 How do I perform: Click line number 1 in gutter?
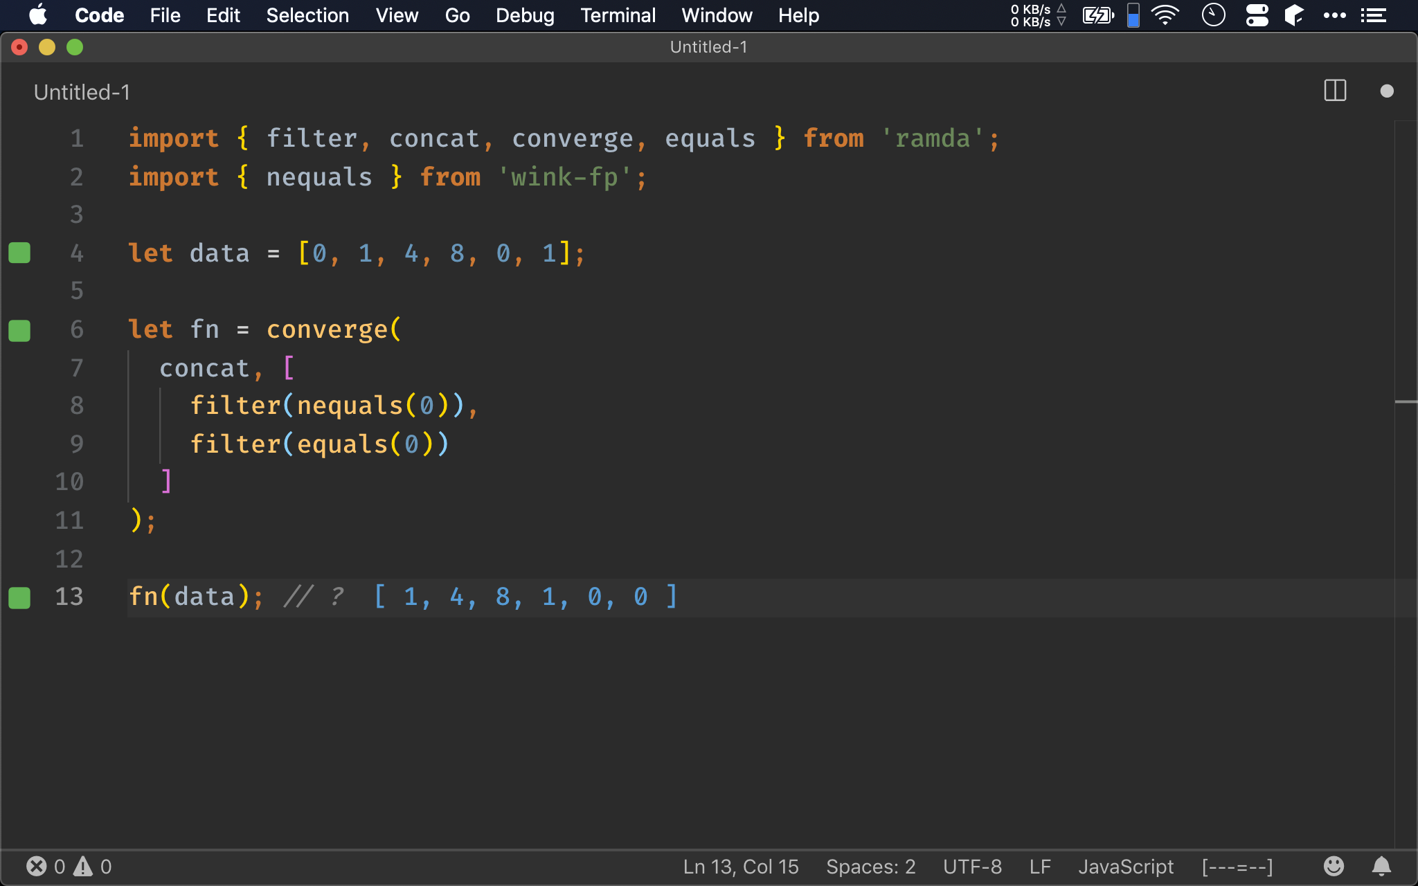tap(76, 138)
